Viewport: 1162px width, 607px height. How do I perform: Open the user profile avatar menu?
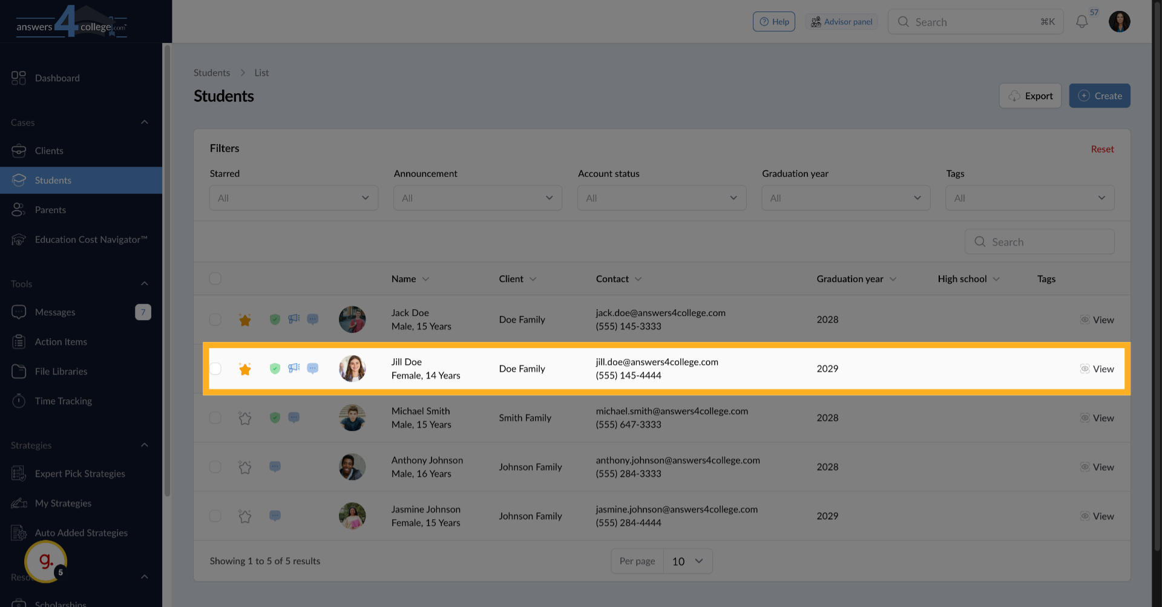click(x=1119, y=22)
